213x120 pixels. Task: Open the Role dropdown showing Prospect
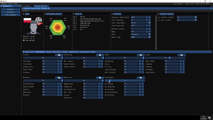[141, 34]
